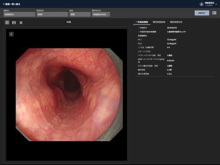Switch to the grid thumbnail view icon
The width and height of the screenshot is (220, 165).
(x=21, y=23)
